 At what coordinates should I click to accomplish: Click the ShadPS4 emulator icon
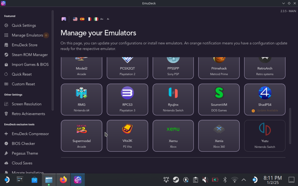click(265, 93)
